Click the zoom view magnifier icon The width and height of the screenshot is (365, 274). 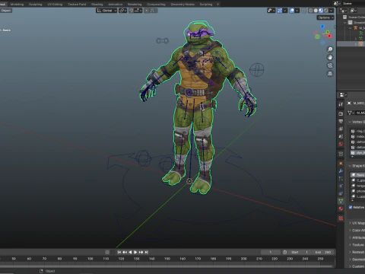click(330, 49)
